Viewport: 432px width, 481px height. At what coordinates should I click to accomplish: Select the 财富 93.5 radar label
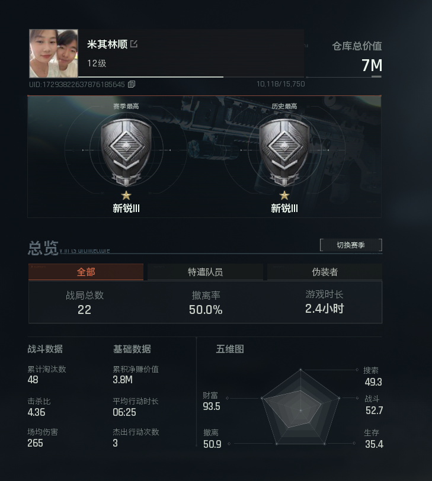tap(212, 401)
